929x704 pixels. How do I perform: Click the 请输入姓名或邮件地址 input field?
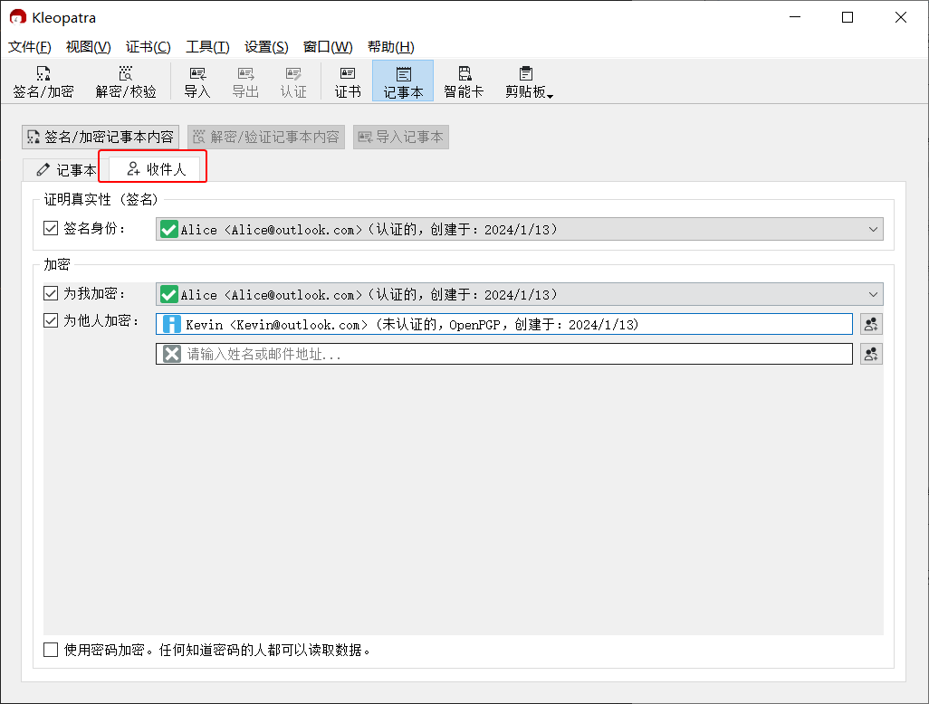[504, 354]
